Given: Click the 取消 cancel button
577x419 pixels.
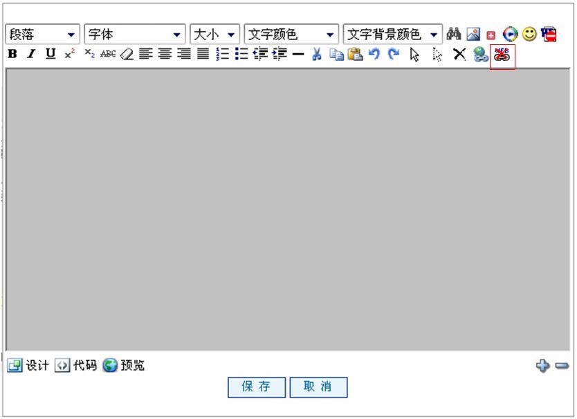Looking at the screenshot, I should click(x=318, y=387).
